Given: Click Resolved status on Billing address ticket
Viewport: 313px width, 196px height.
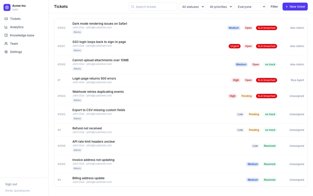Looking at the screenshot, I should click(x=269, y=180).
